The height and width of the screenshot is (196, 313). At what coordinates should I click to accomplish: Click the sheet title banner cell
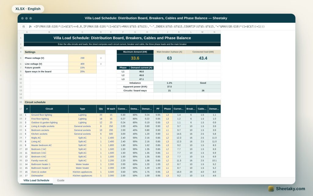click(x=122, y=38)
